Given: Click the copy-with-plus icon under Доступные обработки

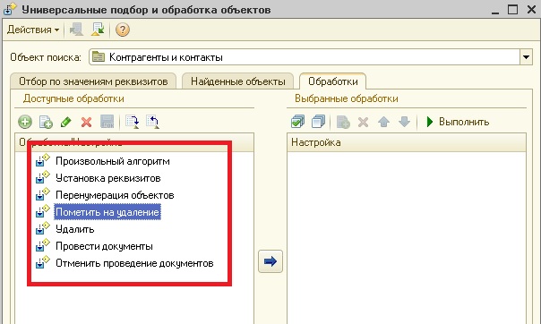Looking at the screenshot, I should click(x=46, y=122).
